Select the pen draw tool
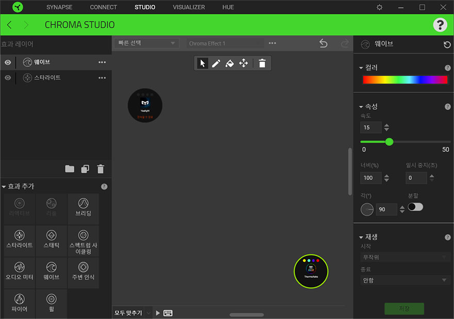The width and height of the screenshot is (454, 319). pyautogui.click(x=216, y=63)
